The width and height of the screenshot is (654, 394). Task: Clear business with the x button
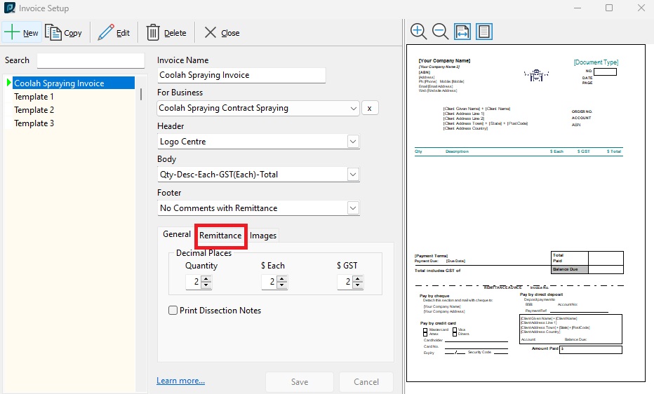point(370,109)
